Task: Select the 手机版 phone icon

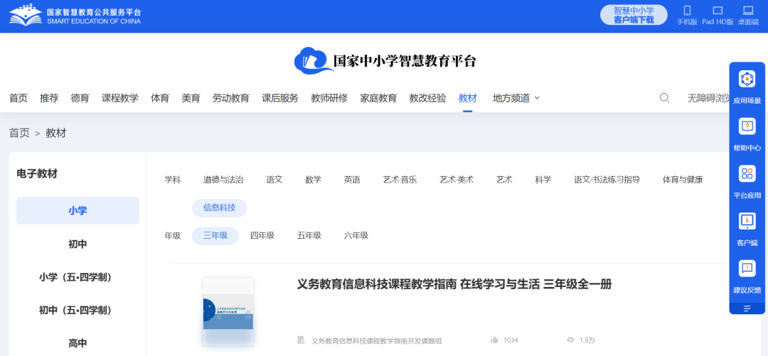Action: click(x=687, y=11)
